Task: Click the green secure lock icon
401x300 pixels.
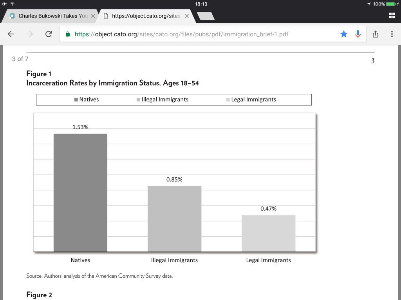Action: tap(68, 34)
